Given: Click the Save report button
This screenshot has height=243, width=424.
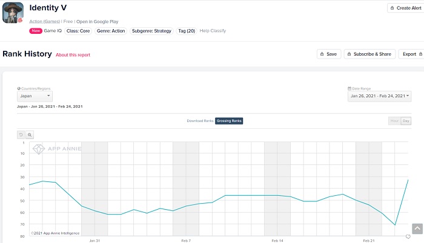Looking at the screenshot, I should [329, 54].
